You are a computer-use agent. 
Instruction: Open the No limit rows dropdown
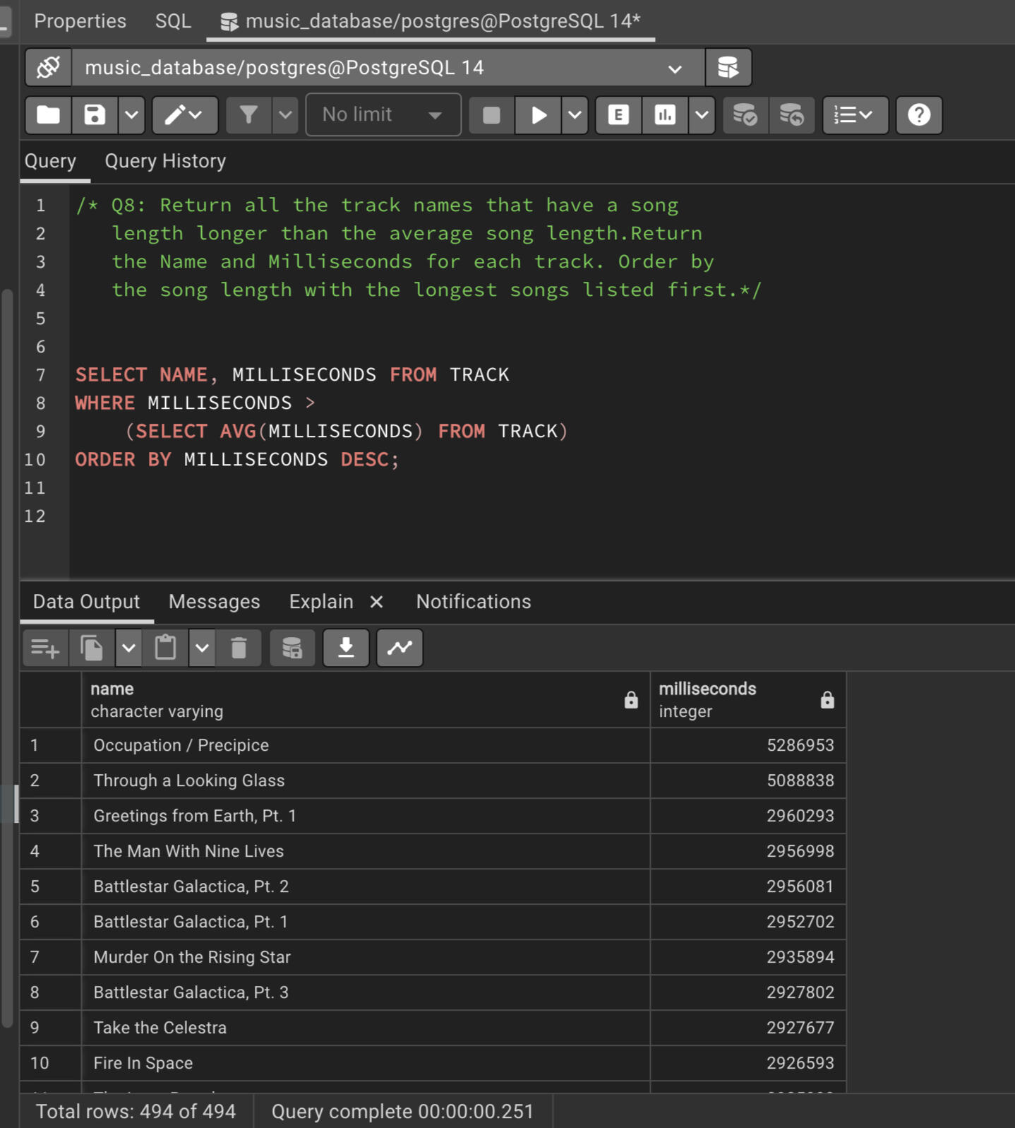[383, 115]
